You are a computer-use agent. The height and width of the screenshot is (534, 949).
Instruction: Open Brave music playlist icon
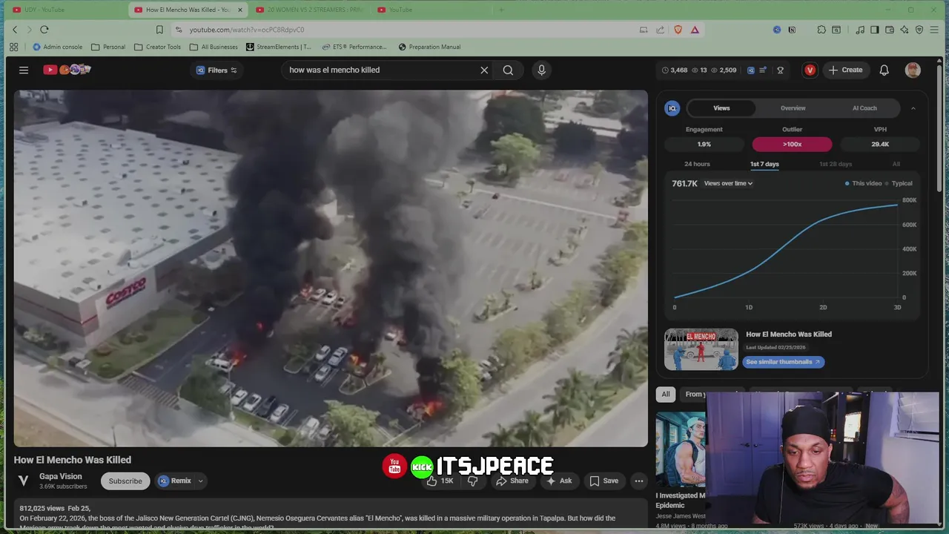pos(860,30)
